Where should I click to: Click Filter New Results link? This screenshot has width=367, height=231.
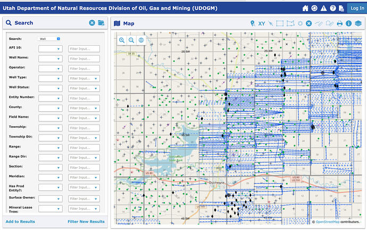coord(86,221)
